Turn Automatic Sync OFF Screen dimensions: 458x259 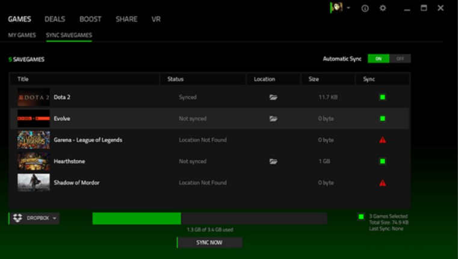point(400,59)
